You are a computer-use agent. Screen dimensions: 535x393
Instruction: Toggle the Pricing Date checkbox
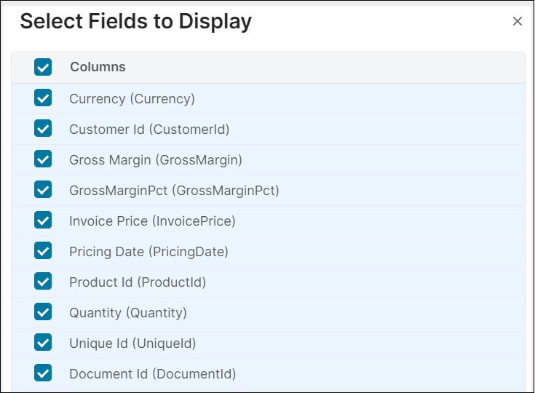43,251
